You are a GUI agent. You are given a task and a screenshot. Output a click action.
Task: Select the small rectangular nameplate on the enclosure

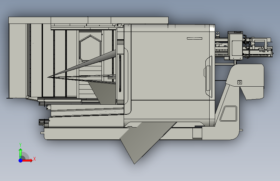(x=194, y=38)
